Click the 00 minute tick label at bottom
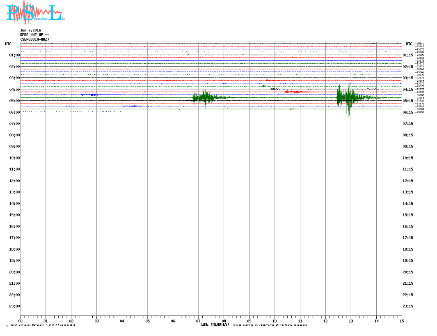 [x=21, y=321]
